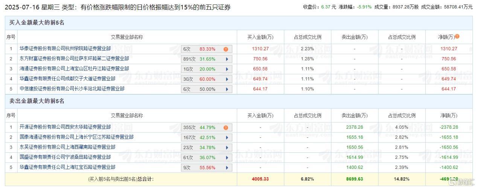The width and height of the screenshot is (477, 188).
Task: Click the 891次 appearance count
Action: click(x=189, y=59)
